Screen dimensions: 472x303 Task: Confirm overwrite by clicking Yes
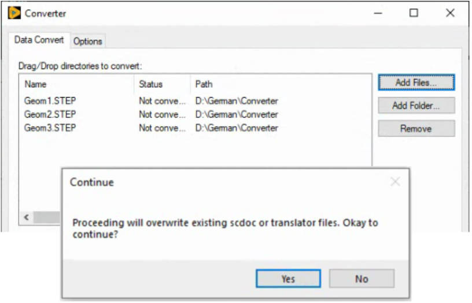(288, 279)
